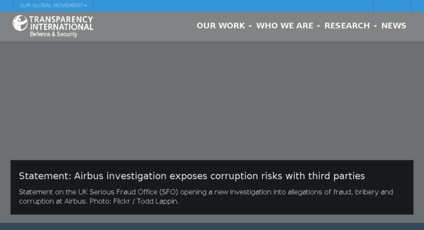The width and height of the screenshot is (424, 230).
Task: Click the Defence & Security logo subtitle
Action: click(x=53, y=34)
